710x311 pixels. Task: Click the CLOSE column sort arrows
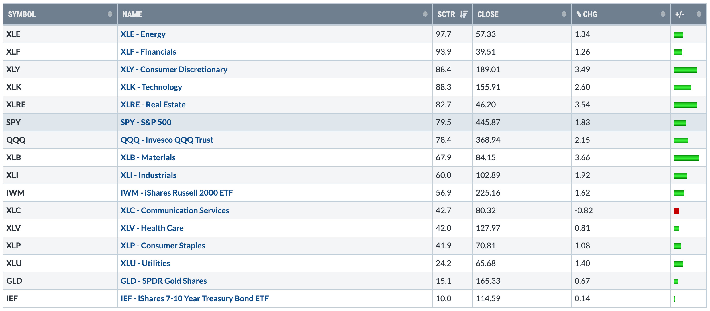coord(564,14)
